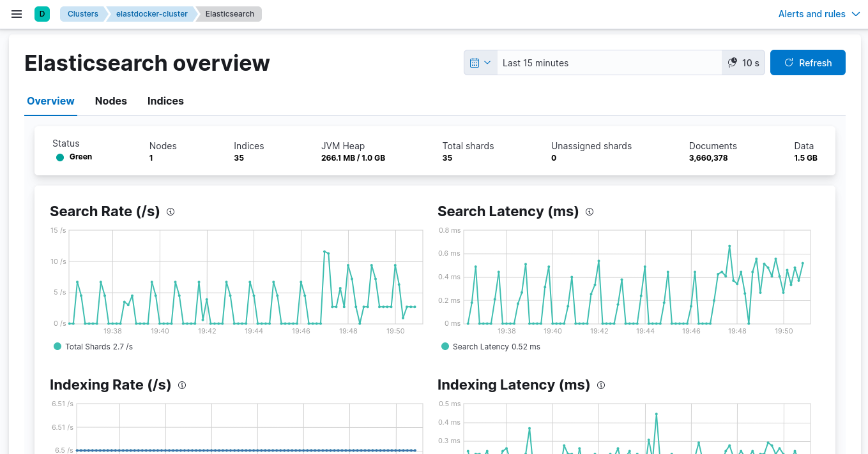Open the calendar quick date menu
Viewport: 868px width, 454px height.
pos(480,63)
